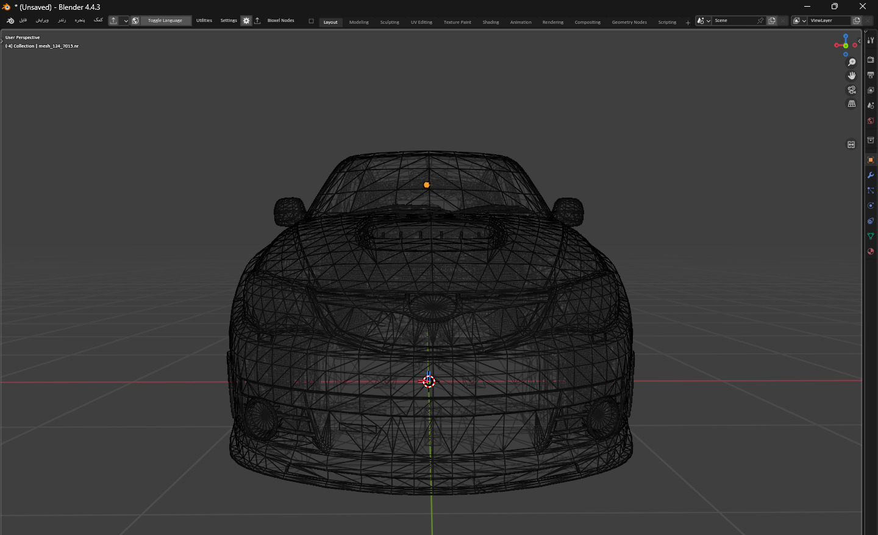Open the View Layer properties tab
Screen dimensions: 878x535
tap(871, 90)
